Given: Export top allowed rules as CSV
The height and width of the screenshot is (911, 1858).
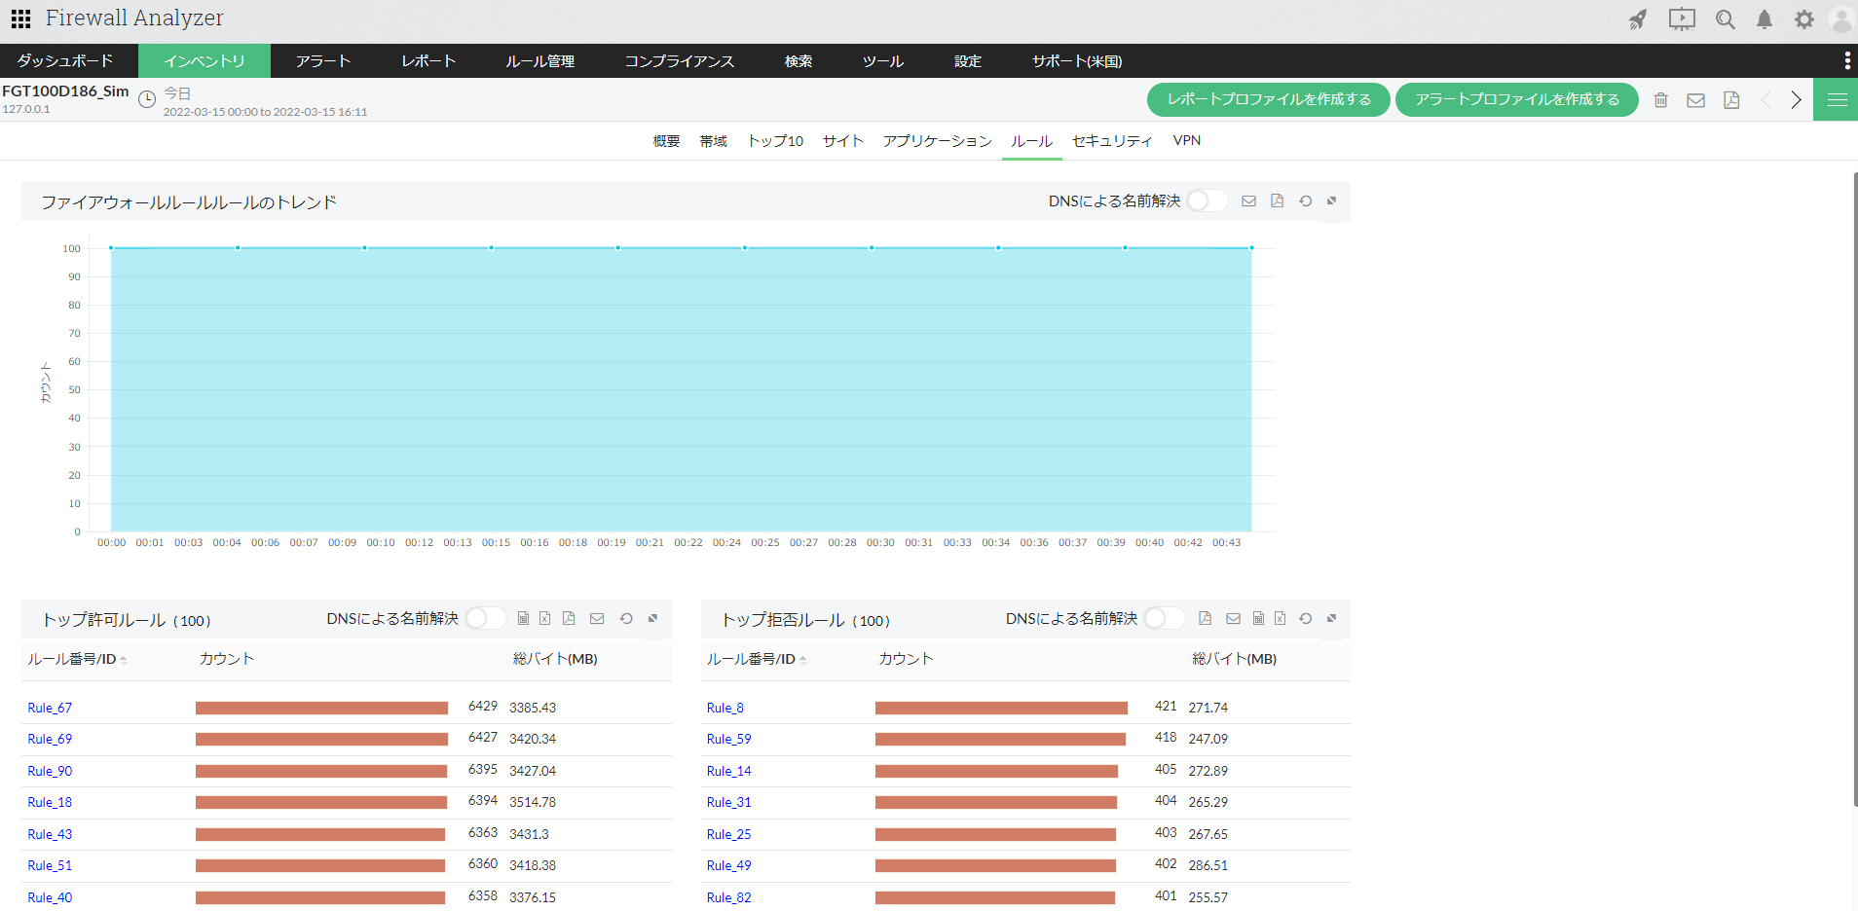Looking at the screenshot, I should [523, 619].
